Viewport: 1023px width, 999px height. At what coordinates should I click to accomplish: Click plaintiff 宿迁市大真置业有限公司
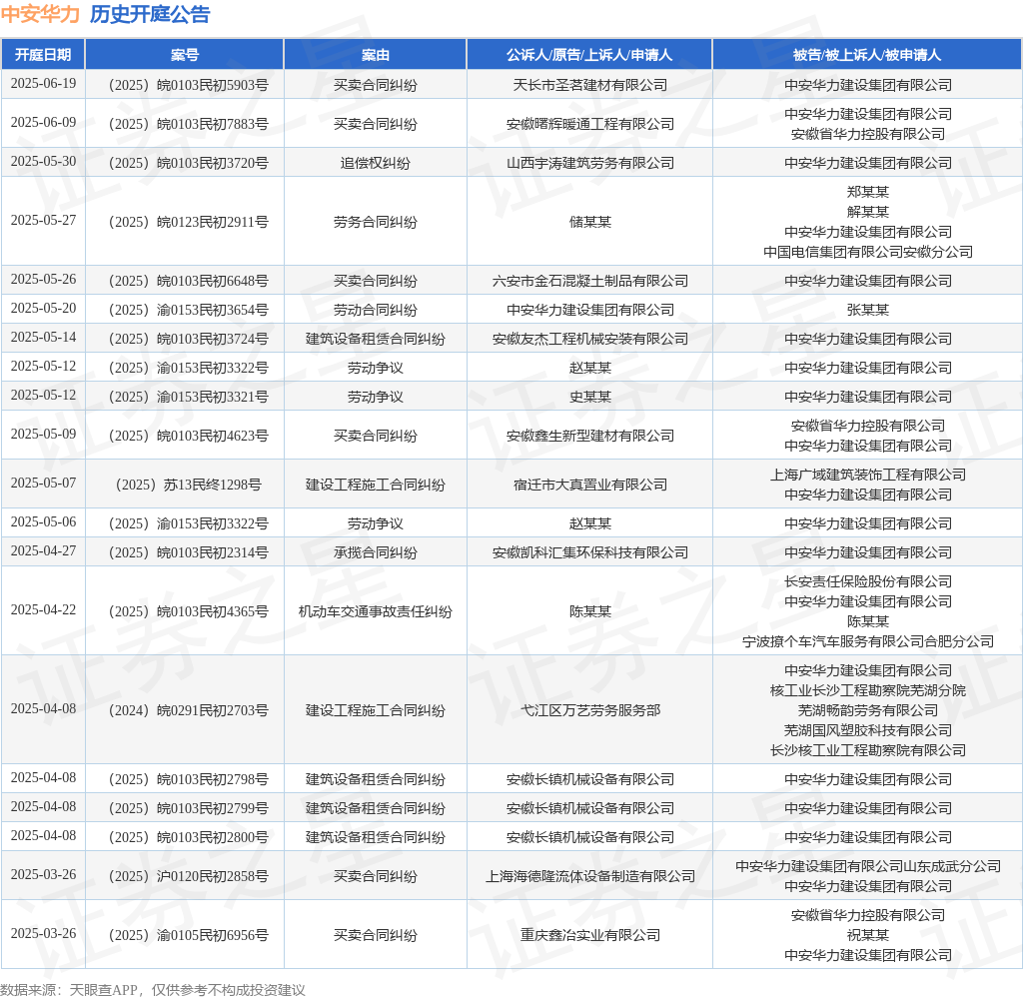pyautogui.click(x=589, y=485)
